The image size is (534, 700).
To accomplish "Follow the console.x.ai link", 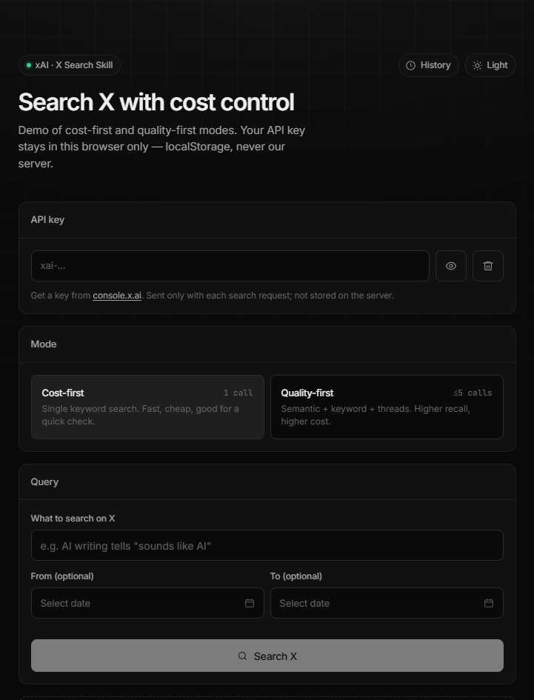I will coord(117,296).
